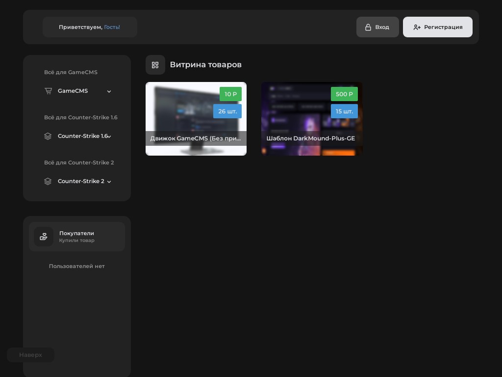Click the add-user icon in Регистрация button
Screen dimensions: 502x377
click(417, 27)
